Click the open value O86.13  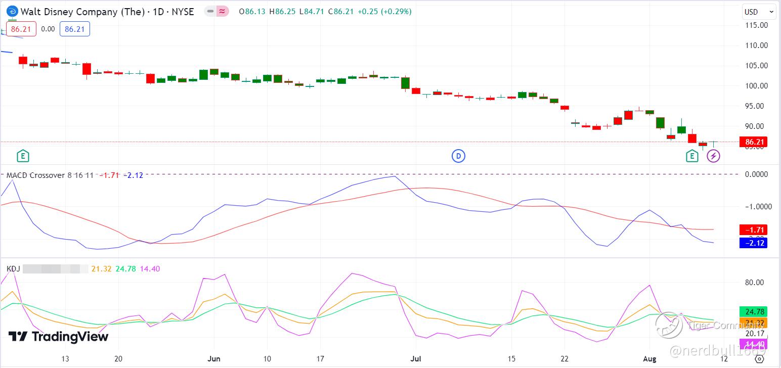tap(253, 11)
